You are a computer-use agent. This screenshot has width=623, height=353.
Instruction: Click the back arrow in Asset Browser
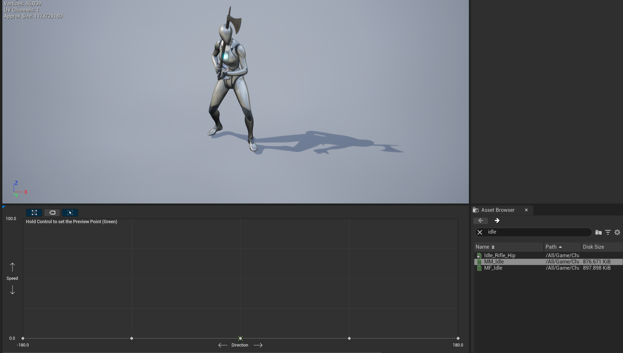point(480,221)
